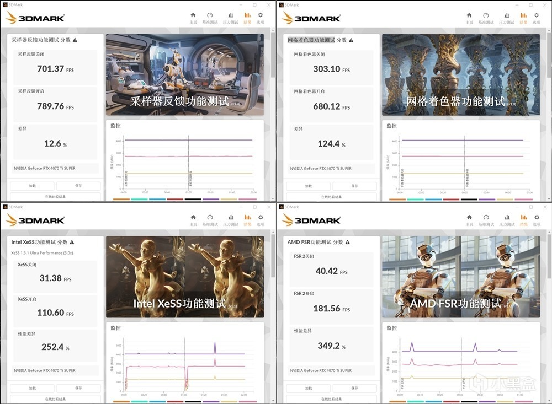Viewport: 552px width, 404px height.
Task: Click scrollbar thumb in 采样器反馈 window
Action: pos(273,55)
